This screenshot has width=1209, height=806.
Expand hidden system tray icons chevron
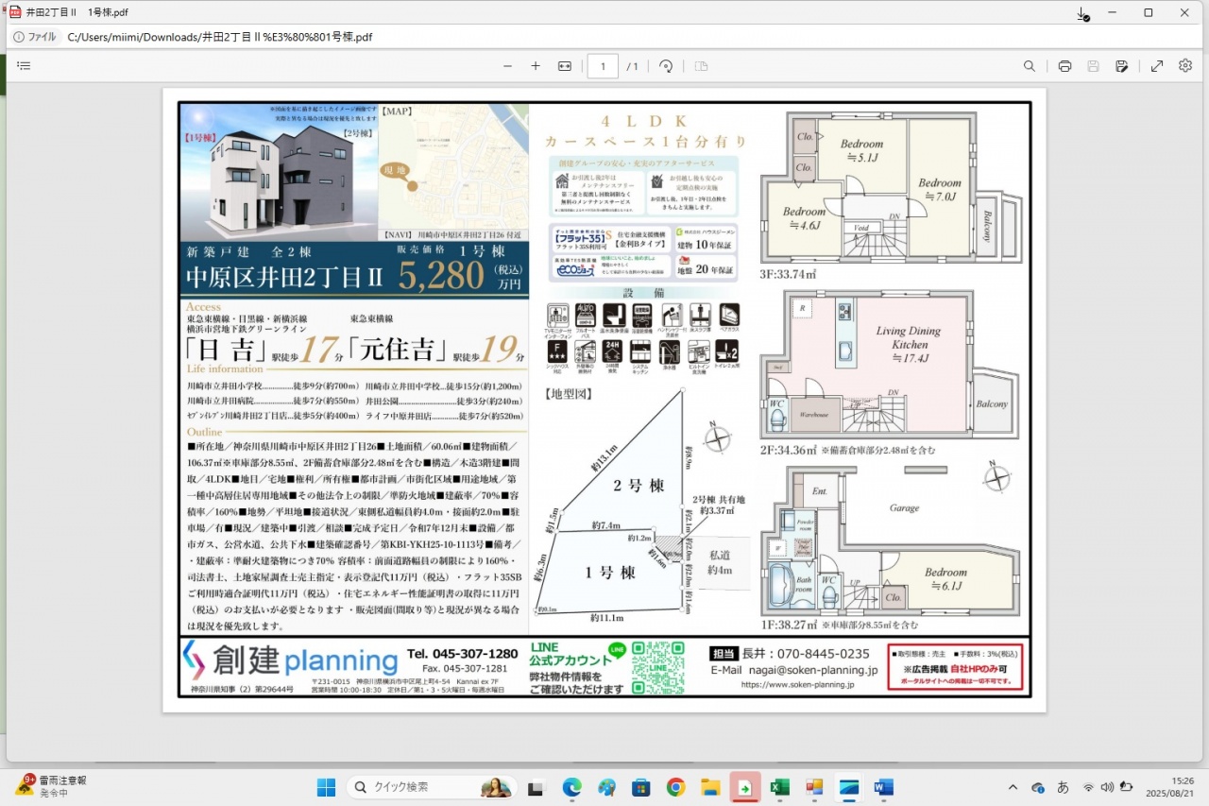tap(1013, 787)
